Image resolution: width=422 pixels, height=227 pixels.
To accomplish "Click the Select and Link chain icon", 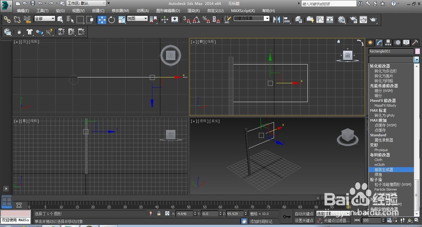I will click(7, 19).
